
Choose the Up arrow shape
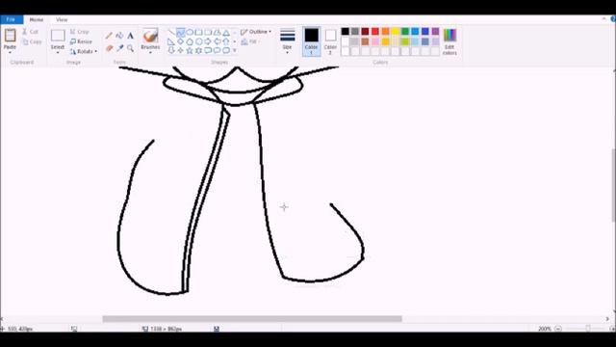click(x=226, y=41)
